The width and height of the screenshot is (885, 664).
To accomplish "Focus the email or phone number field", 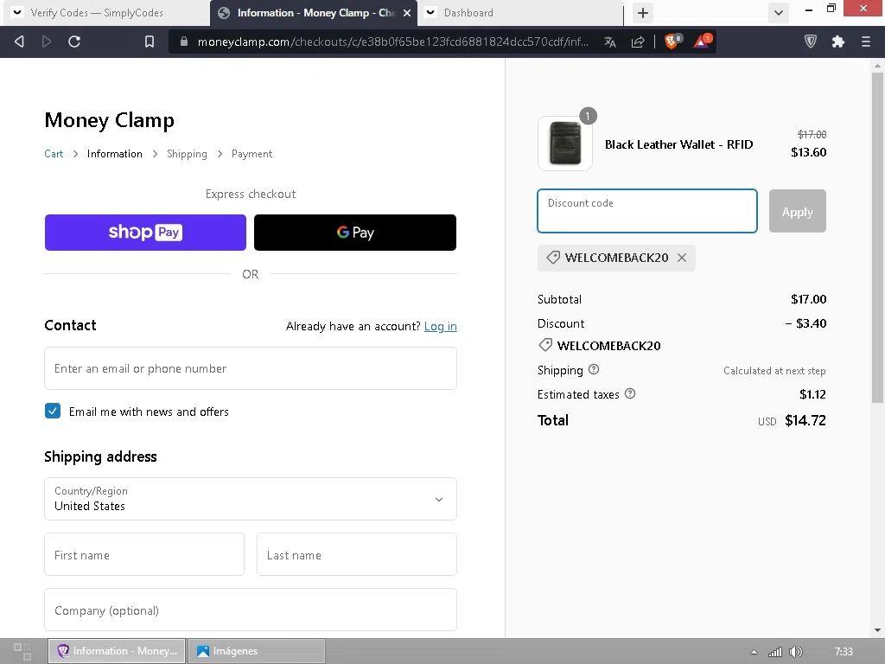I will click(x=251, y=368).
